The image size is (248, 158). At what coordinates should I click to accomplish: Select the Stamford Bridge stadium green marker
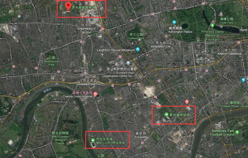point(166,115)
